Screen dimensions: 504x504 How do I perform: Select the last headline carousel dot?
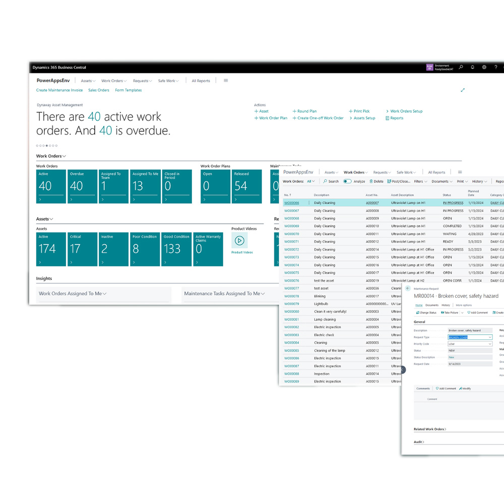click(56, 146)
